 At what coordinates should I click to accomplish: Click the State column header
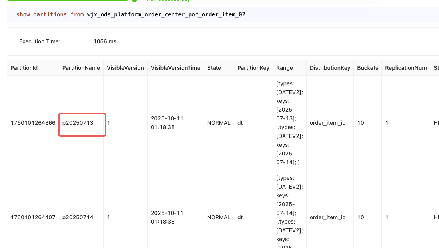coord(214,68)
